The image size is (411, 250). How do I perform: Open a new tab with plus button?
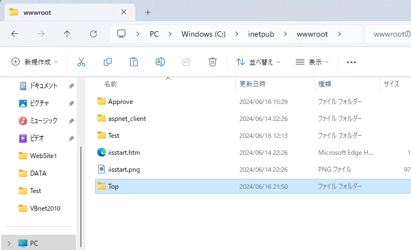pos(148,12)
